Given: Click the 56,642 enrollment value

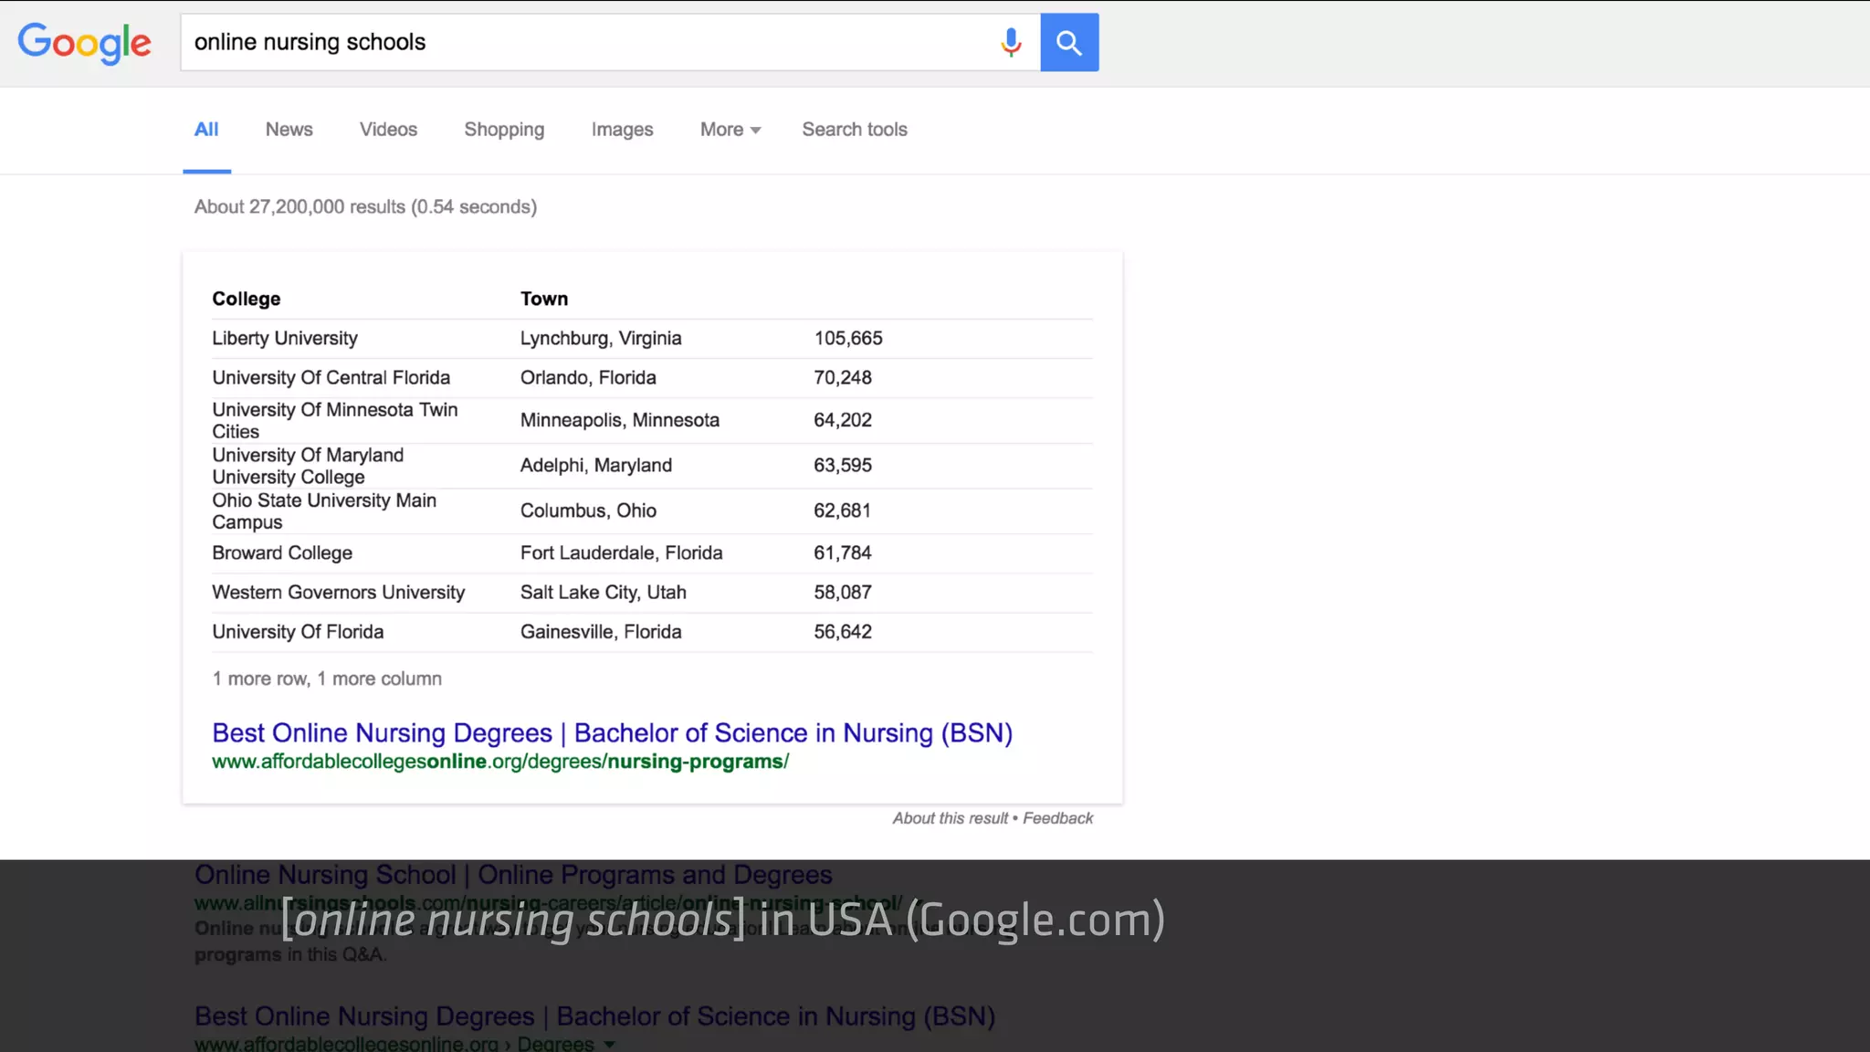Looking at the screenshot, I should tap(843, 631).
